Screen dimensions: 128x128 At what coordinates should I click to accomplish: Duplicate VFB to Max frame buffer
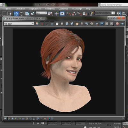87,24
